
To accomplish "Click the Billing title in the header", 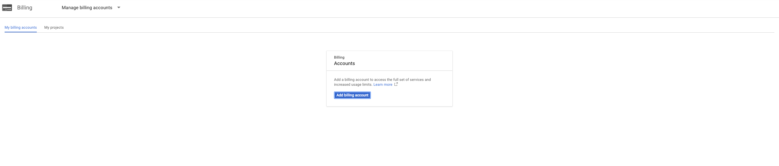I will click(x=25, y=8).
